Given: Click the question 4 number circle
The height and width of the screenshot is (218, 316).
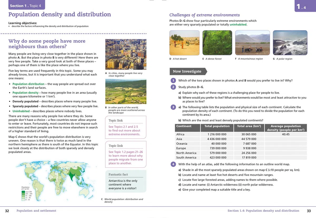Looking at the screenshot, I should click(173, 164).
